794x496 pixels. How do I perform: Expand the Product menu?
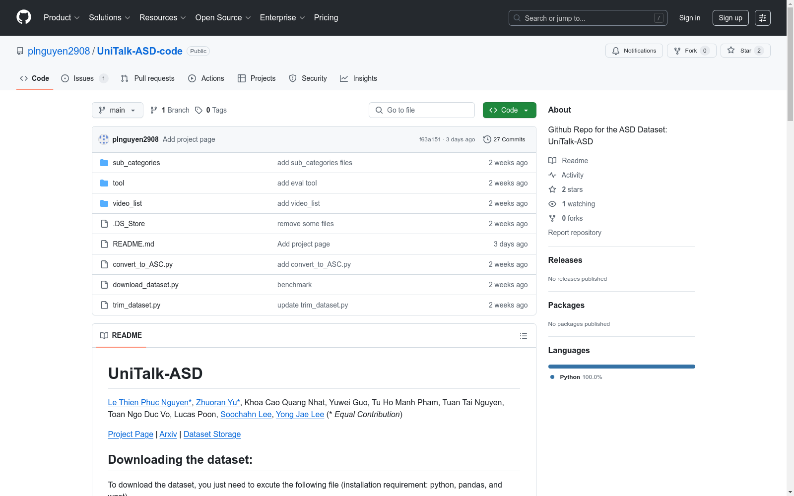click(x=62, y=18)
